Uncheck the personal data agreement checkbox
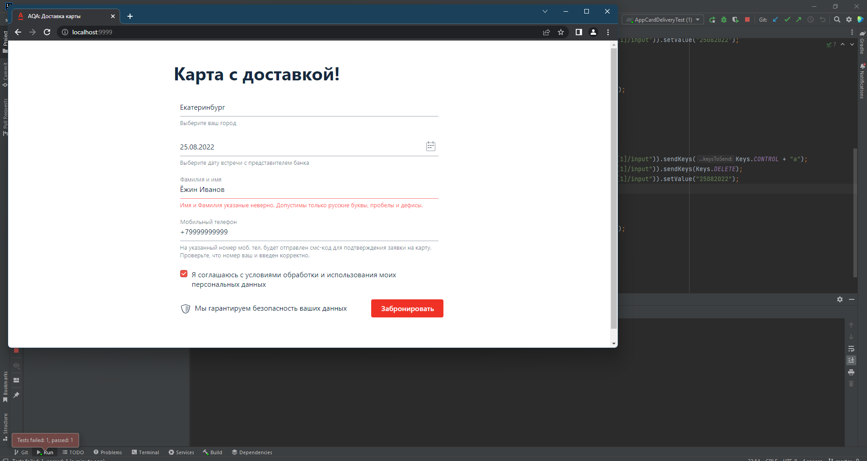The image size is (867, 461). (183, 274)
